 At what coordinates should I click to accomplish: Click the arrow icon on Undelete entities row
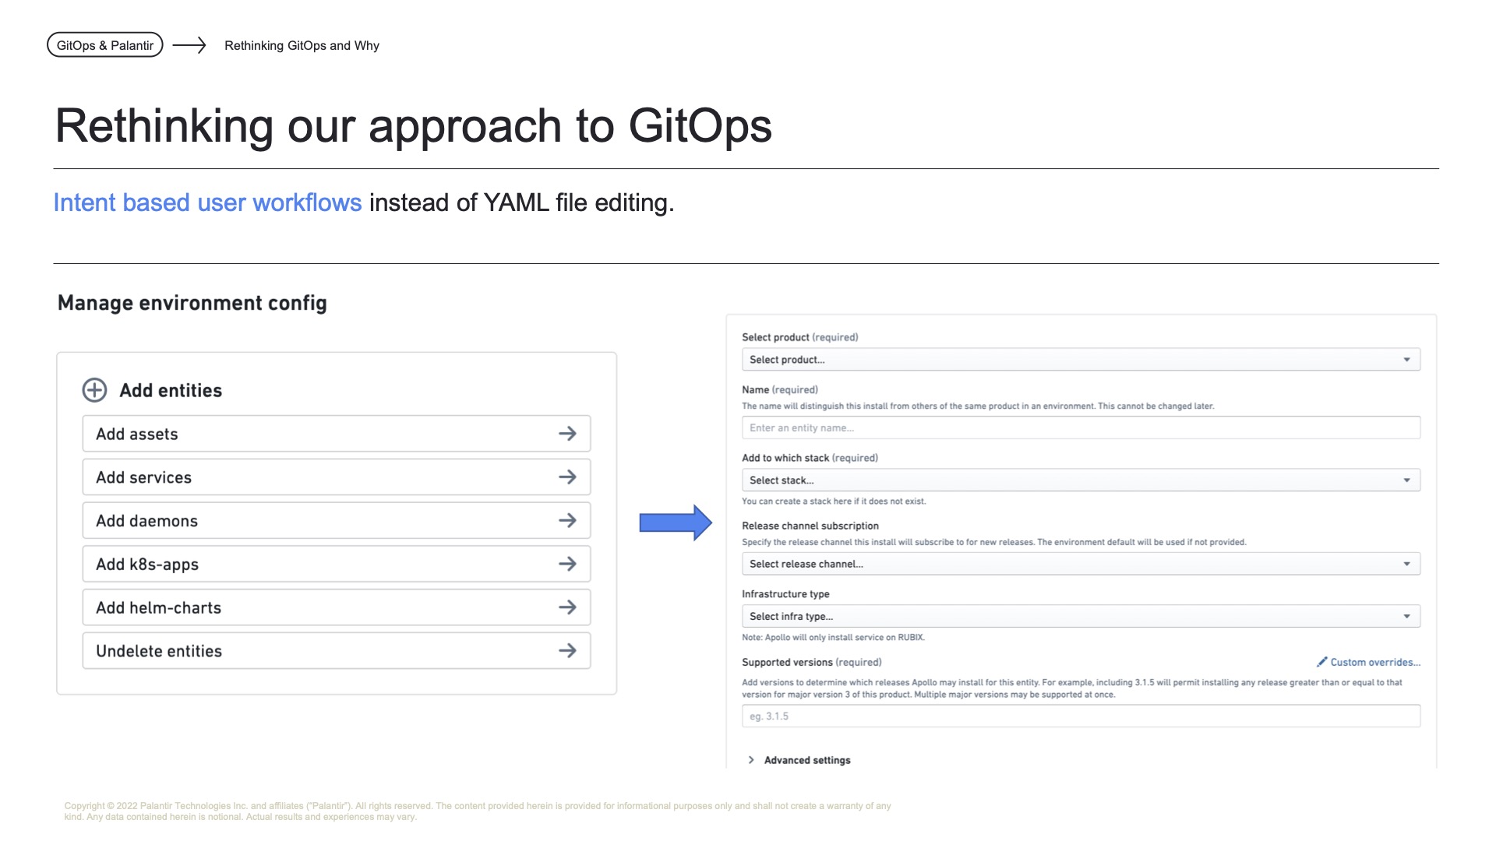(x=569, y=650)
